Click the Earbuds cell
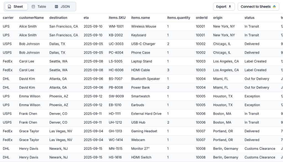The image size is (283, 162). [138, 105]
